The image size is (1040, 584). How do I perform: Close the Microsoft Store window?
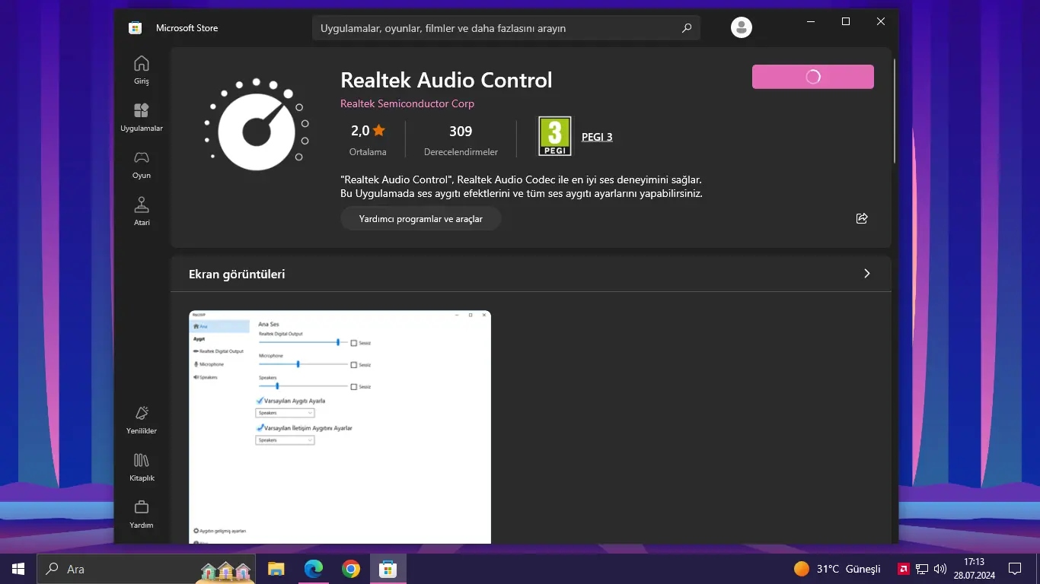[881, 22]
